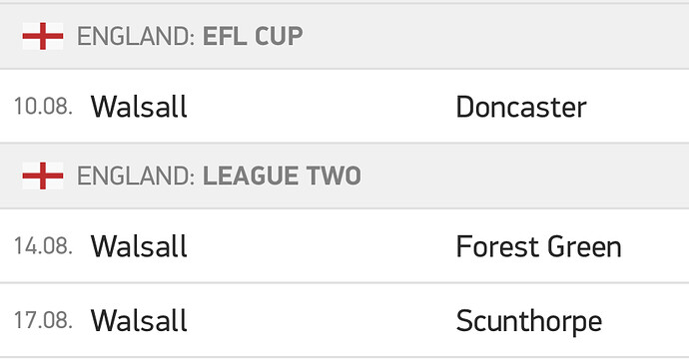This screenshot has height=359, width=689.
Task: Click the 10.08. match date
Action: pos(43,107)
